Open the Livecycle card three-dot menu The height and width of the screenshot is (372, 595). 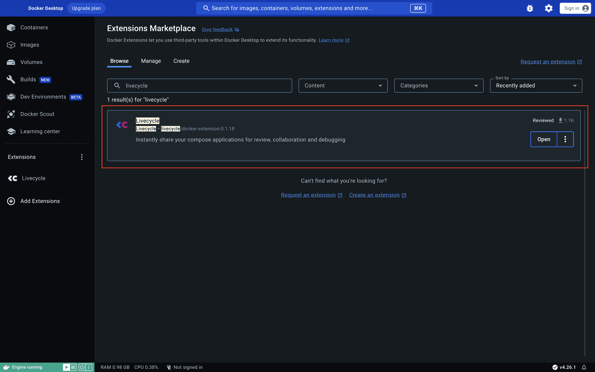[x=565, y=139]
